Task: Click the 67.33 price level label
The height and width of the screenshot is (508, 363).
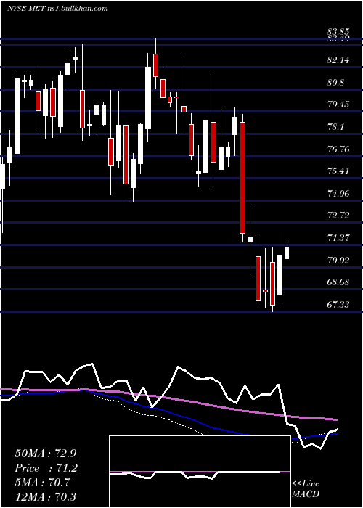Action: click(x=338, y=304)
